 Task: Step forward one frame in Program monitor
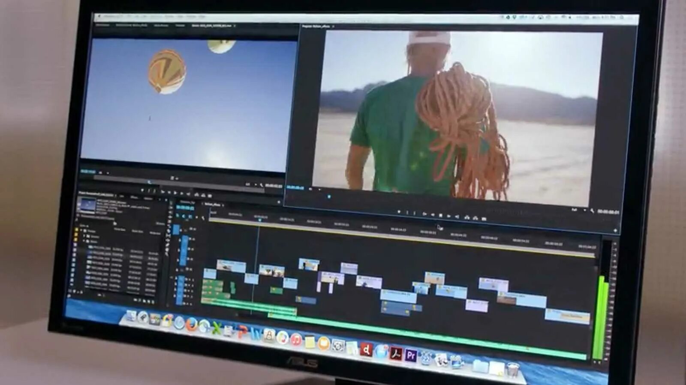click(x=448, y=216)
